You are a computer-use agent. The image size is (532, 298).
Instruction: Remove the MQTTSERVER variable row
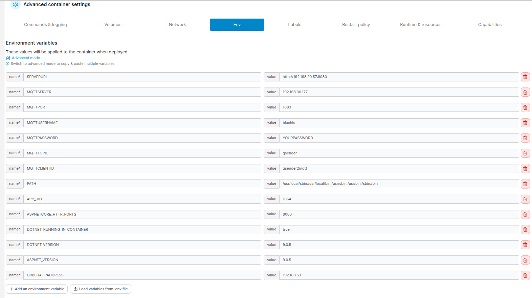(x=525, y=92)
